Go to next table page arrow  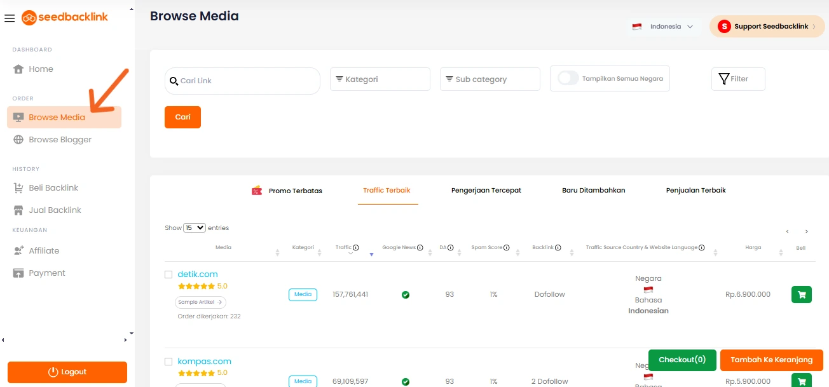807,232
